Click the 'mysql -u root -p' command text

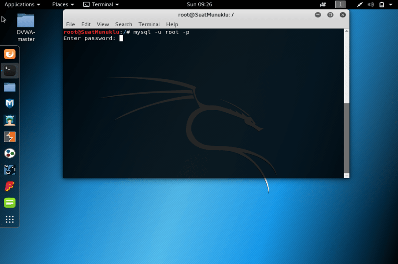[161, 32]
